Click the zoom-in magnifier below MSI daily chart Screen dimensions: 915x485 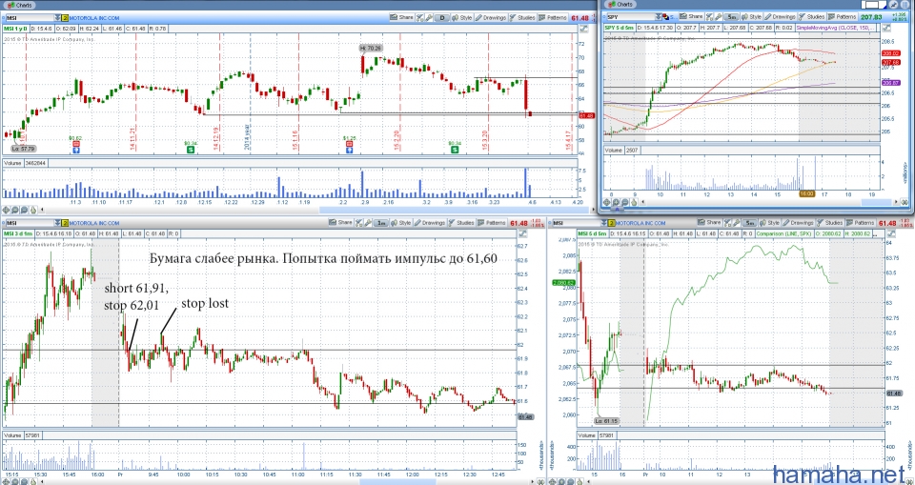pyautogui.click(x=15, y=211)
